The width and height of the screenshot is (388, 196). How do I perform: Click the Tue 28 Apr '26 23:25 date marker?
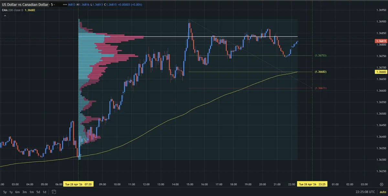[312, 184]
